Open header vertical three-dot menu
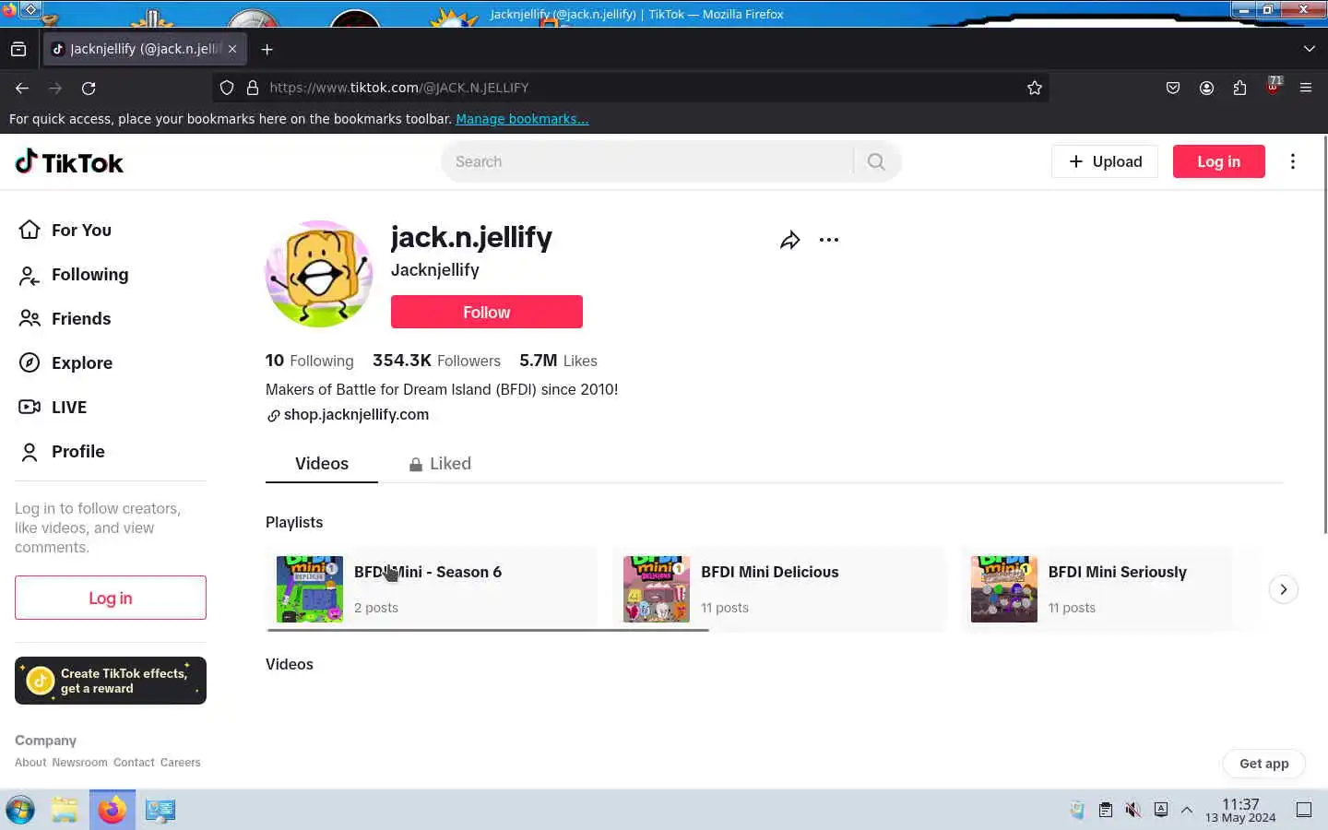 (1293, 161)
